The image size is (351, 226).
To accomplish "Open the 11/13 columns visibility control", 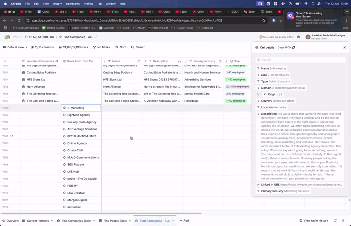I will coord(42,47).
